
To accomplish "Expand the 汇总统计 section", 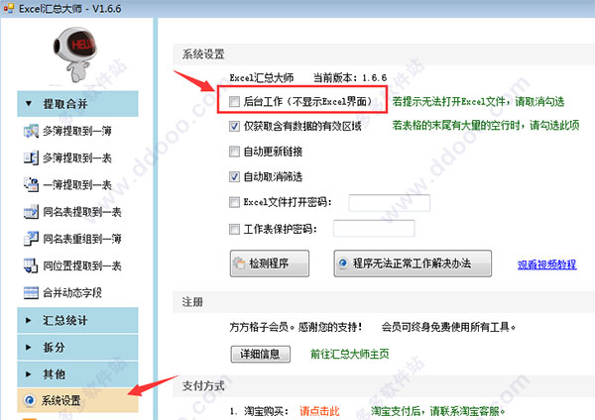I will pos(77,320).
